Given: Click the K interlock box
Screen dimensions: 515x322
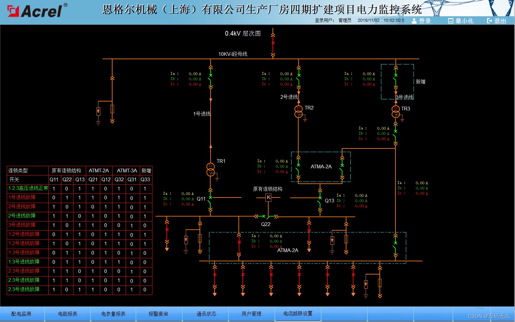Looking at the screenshot, I should point(269,197).
